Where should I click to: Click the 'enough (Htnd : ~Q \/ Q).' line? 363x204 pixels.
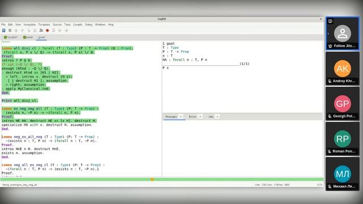click(26, 69)
